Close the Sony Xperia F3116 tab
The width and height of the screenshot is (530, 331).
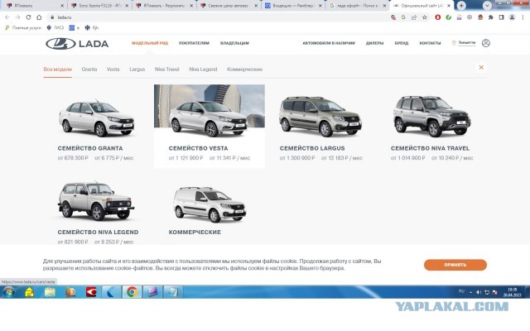pyautogui.click(x=127, y=6)
